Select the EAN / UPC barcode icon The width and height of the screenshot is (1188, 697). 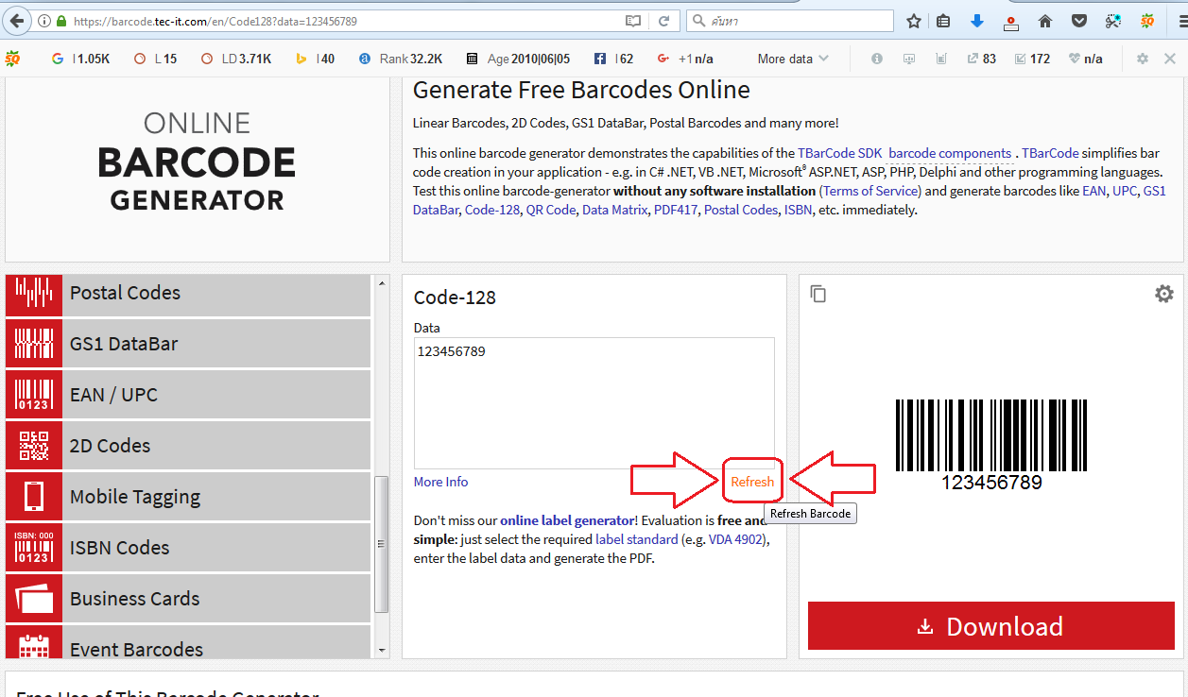point(34,395)
